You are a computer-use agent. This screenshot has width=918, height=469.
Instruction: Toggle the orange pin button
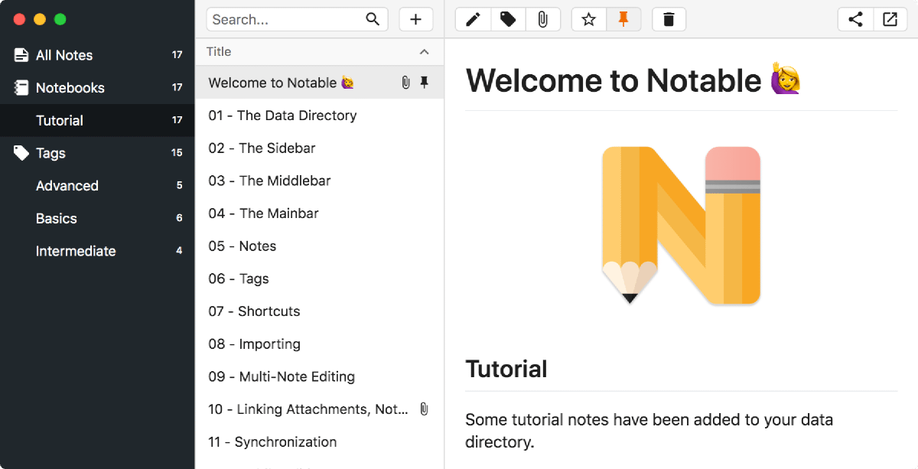point(623,20)
